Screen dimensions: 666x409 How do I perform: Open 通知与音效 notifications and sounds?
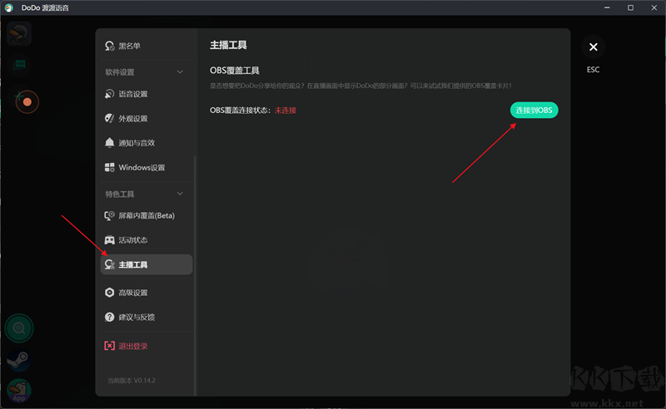(137, 143)
